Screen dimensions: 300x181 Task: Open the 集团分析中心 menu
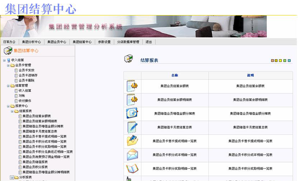pos(31,42)
